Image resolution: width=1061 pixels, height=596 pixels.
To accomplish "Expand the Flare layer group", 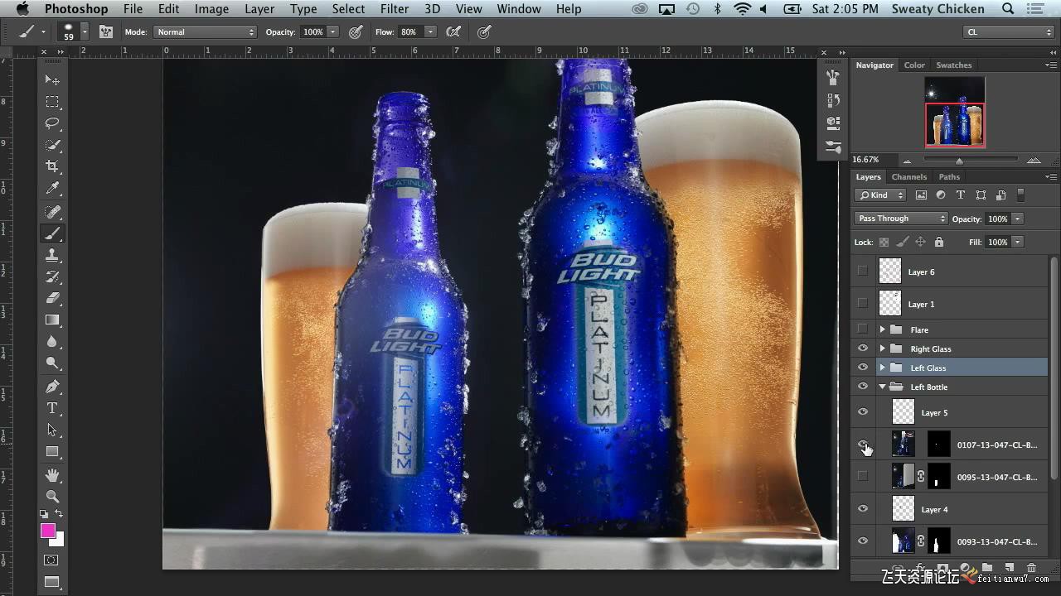I will coord(883,329).
